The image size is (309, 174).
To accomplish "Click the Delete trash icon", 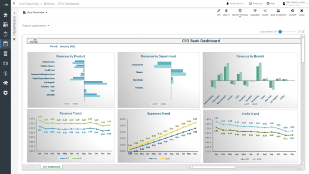I will pyautogui.click(x=226, y=11).
